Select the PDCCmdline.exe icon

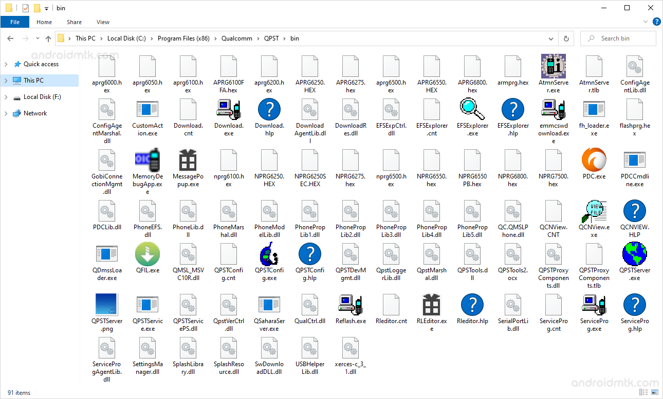tap(635, 161)
